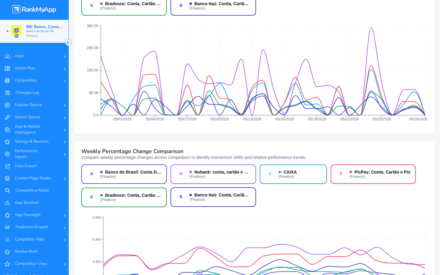The image size is (440, 275).
Task: Click the Search Source key icon
Action: (7, 117)
